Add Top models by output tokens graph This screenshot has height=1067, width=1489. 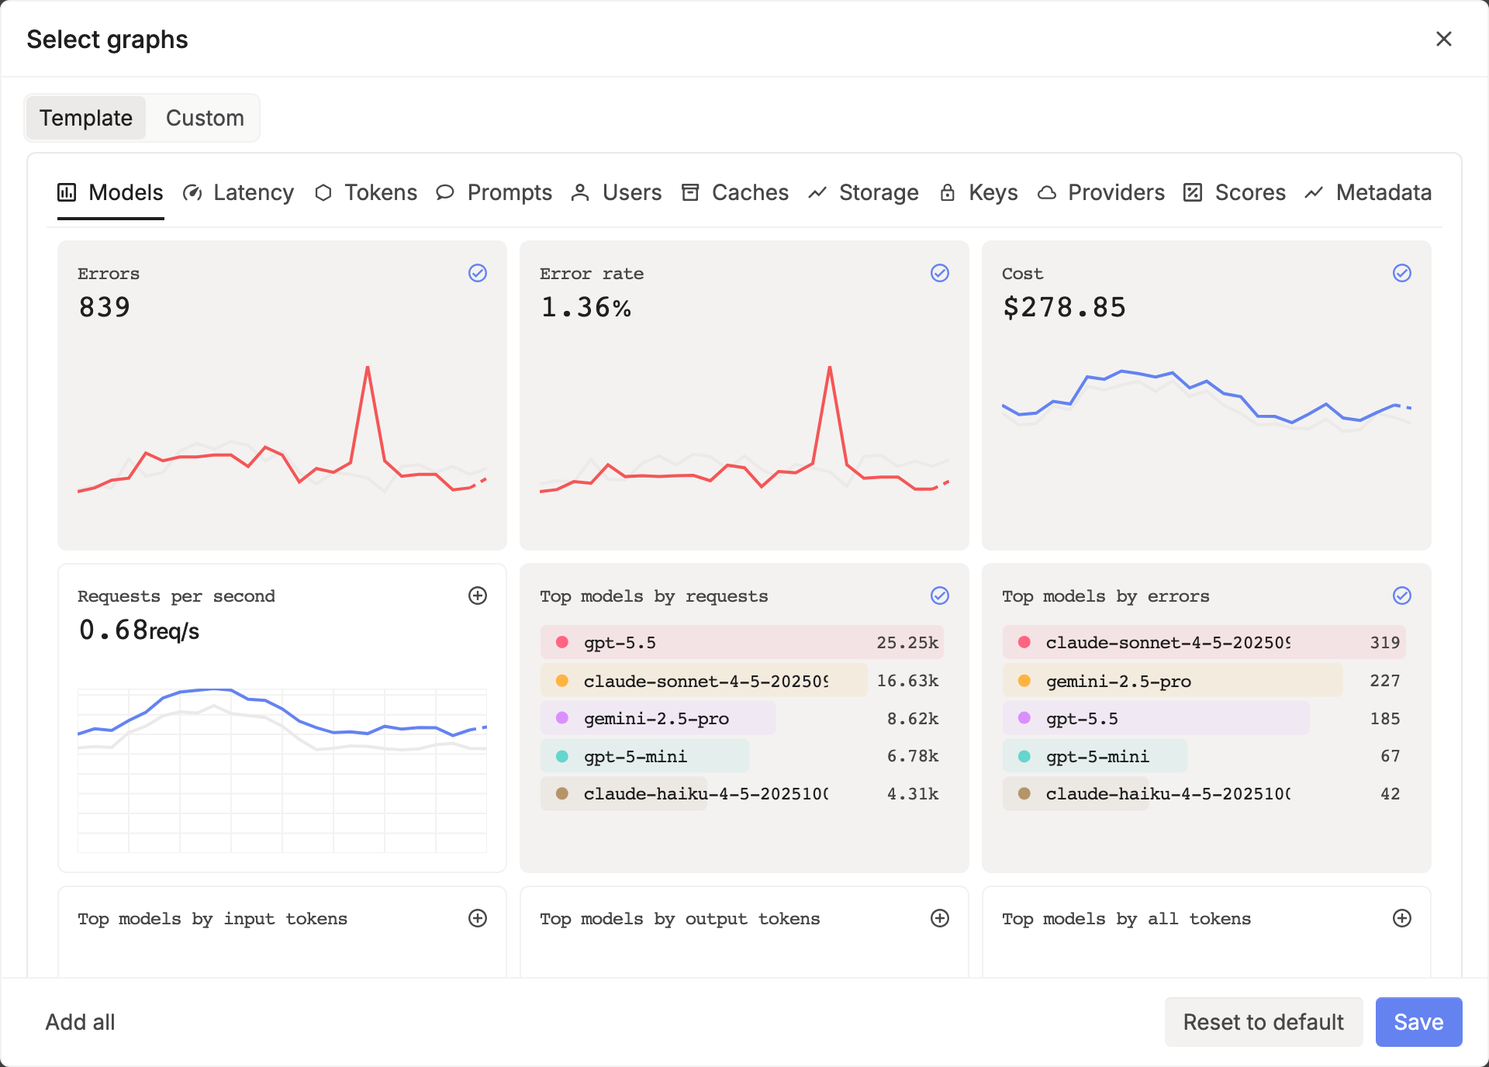point(940,918)
